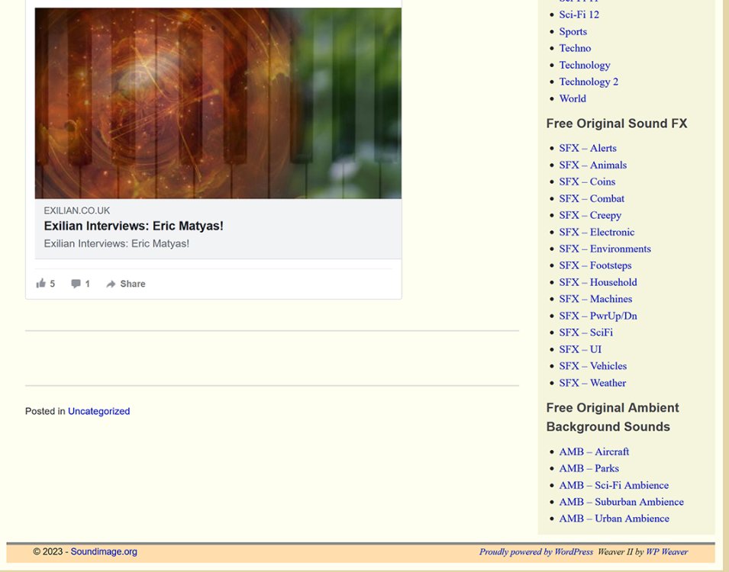Open AMB – Aircraft ambient sounds

[594, 451]
